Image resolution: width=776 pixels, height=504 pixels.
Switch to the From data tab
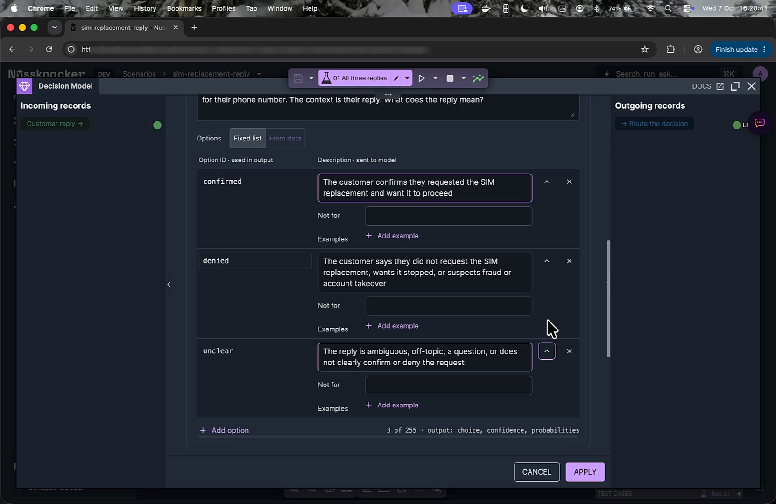[x=285, y=139]
